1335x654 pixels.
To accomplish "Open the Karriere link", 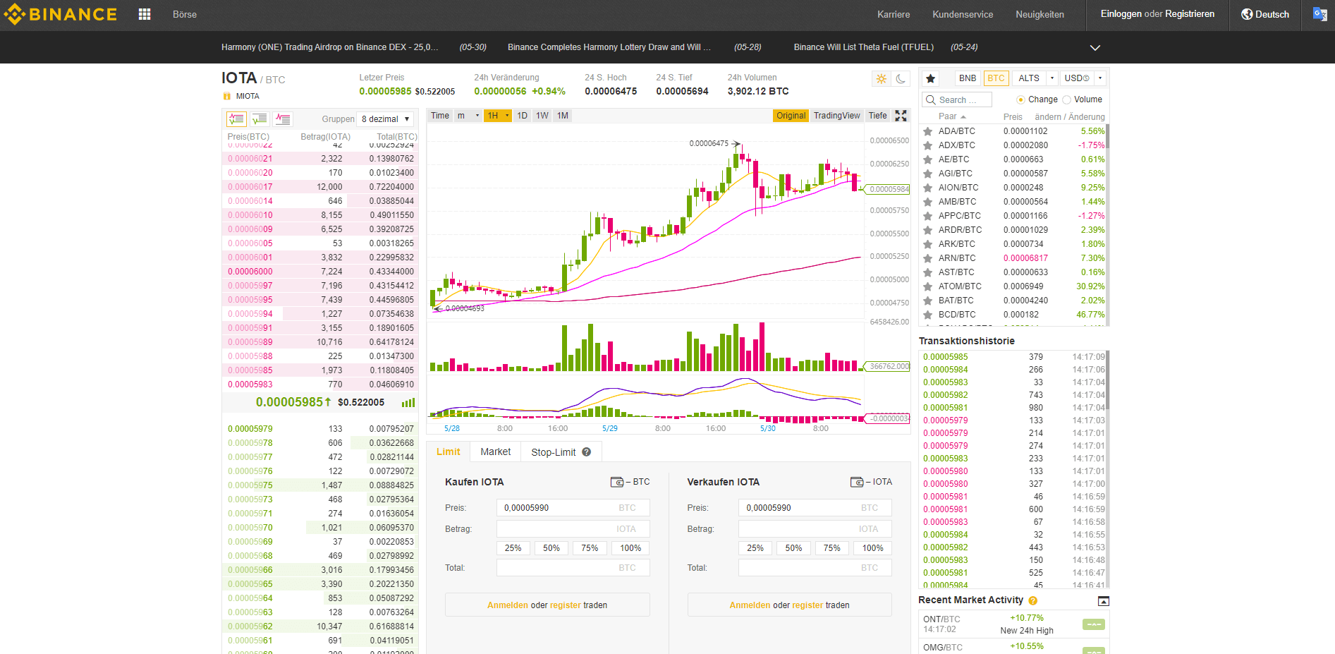I will click(x=894, y=14).
